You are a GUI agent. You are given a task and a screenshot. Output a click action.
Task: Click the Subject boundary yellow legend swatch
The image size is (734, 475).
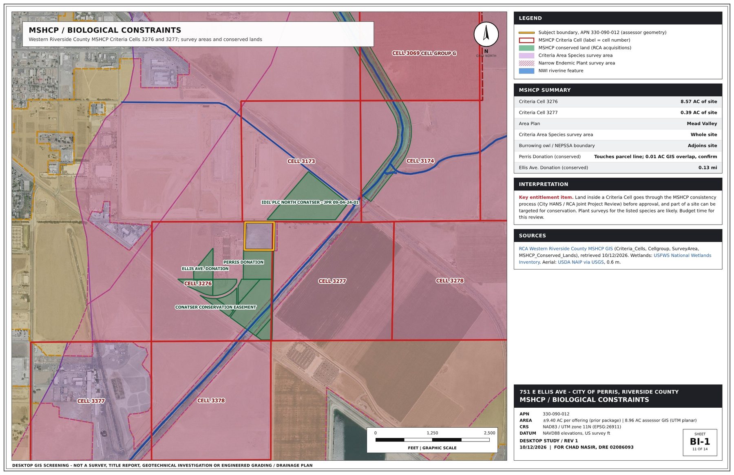(526, 33)
